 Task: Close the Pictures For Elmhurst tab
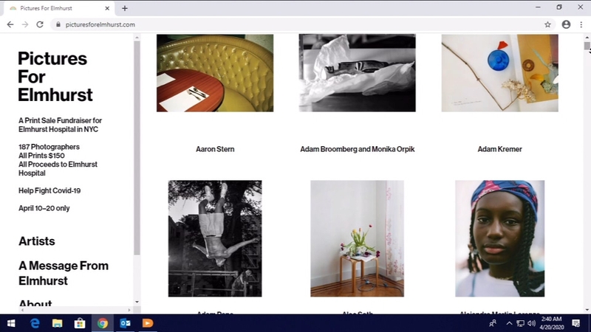point(108,8)
